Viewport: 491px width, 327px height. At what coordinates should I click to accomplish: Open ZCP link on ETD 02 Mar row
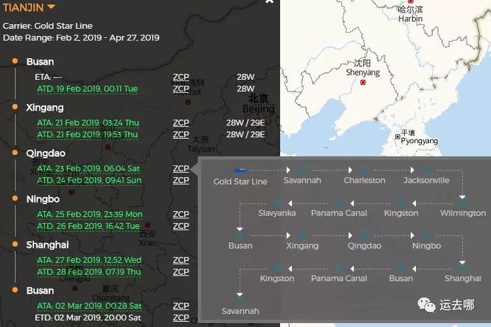[181, 318]
